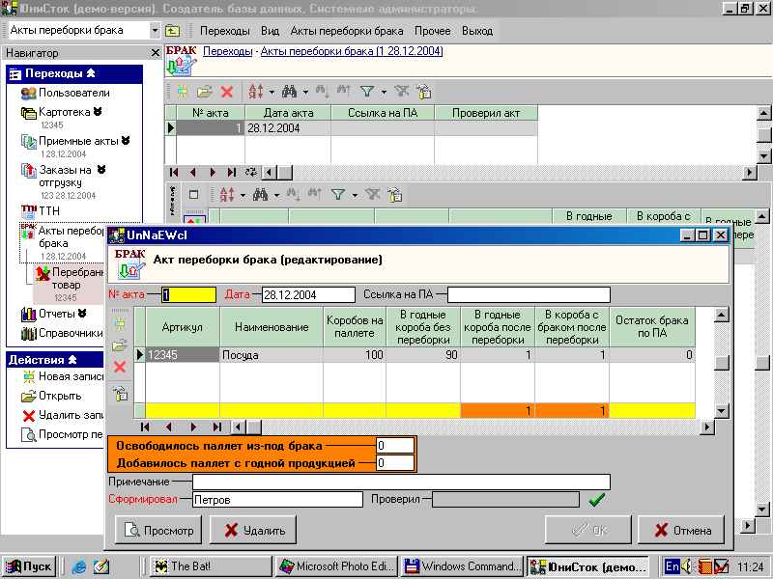Image resolution: width=773 pixels, height=579 pixels.
Task: Click the red delete X in the main toolbar
Action: pyautogui.click(x=227, y=92)
